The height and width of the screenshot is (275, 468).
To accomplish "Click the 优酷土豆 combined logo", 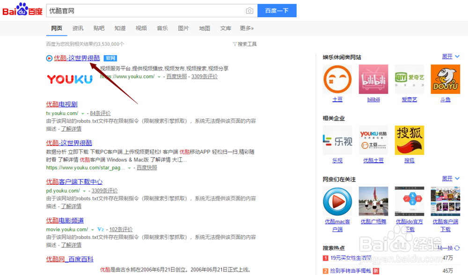I will (x=373, y=140).
